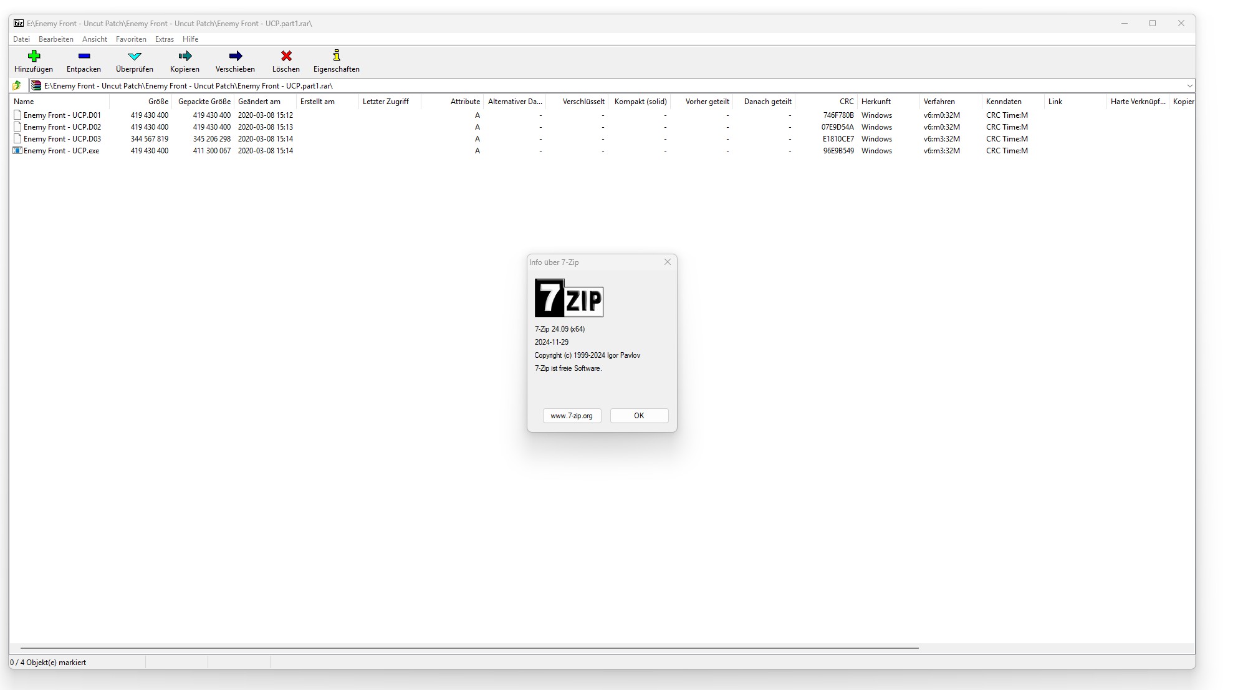Click the Eigenschaften info icon
This screenshot has height=690, width=1238.
(x=337, y=55)
